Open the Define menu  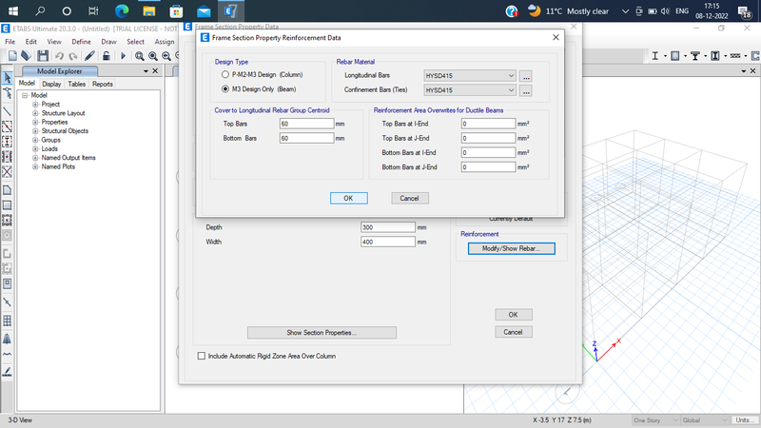pos(81,42)
